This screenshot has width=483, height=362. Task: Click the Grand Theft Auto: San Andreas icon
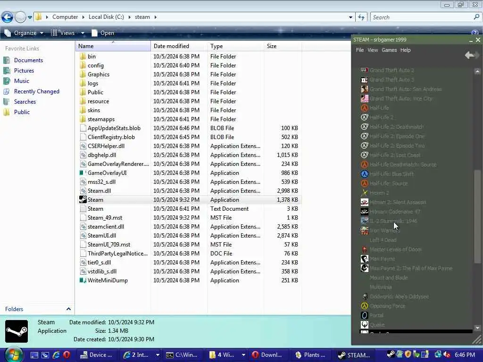click(x=365, y=89)
